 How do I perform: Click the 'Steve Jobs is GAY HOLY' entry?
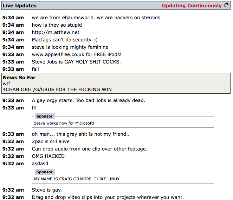[x=76, y=62]
